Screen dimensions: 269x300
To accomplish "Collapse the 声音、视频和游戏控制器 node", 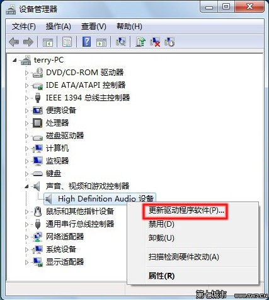I will pos(26,186).
